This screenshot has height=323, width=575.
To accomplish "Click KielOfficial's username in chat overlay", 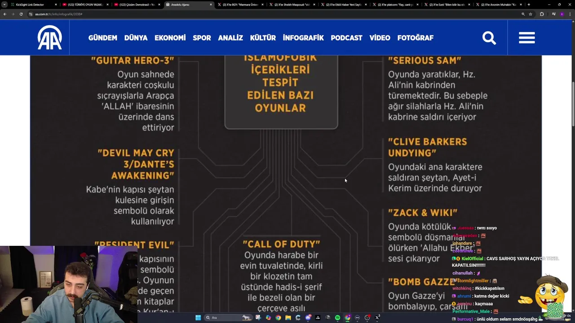I will tap(472, 258).
